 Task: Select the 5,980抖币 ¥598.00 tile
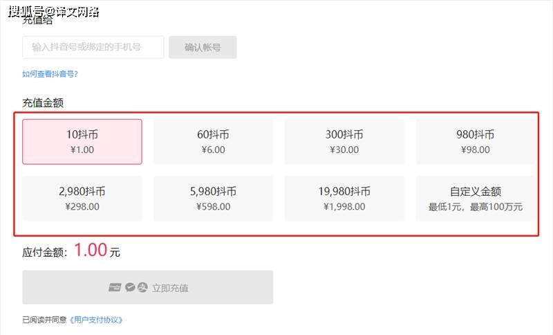tap(213, 199)
